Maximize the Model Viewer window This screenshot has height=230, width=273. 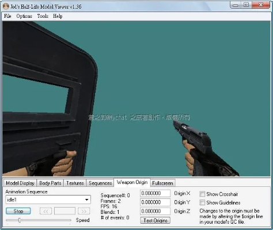coord(247,5)
